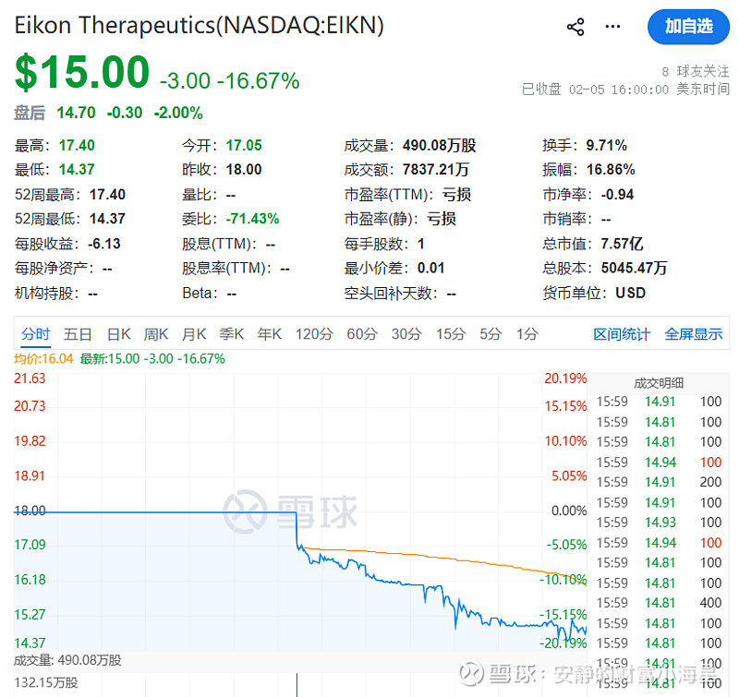739x697 pixels.
Task: Switch to the 15分 fifteen-minute chart tab
Action: pos(450,335)
